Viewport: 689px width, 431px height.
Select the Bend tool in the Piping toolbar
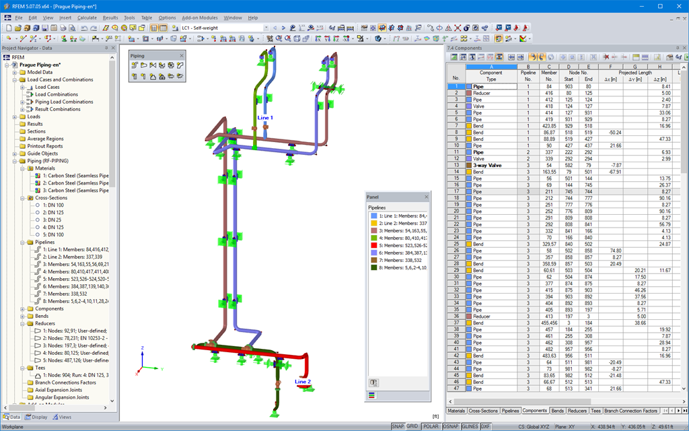[x=180, y=65]
